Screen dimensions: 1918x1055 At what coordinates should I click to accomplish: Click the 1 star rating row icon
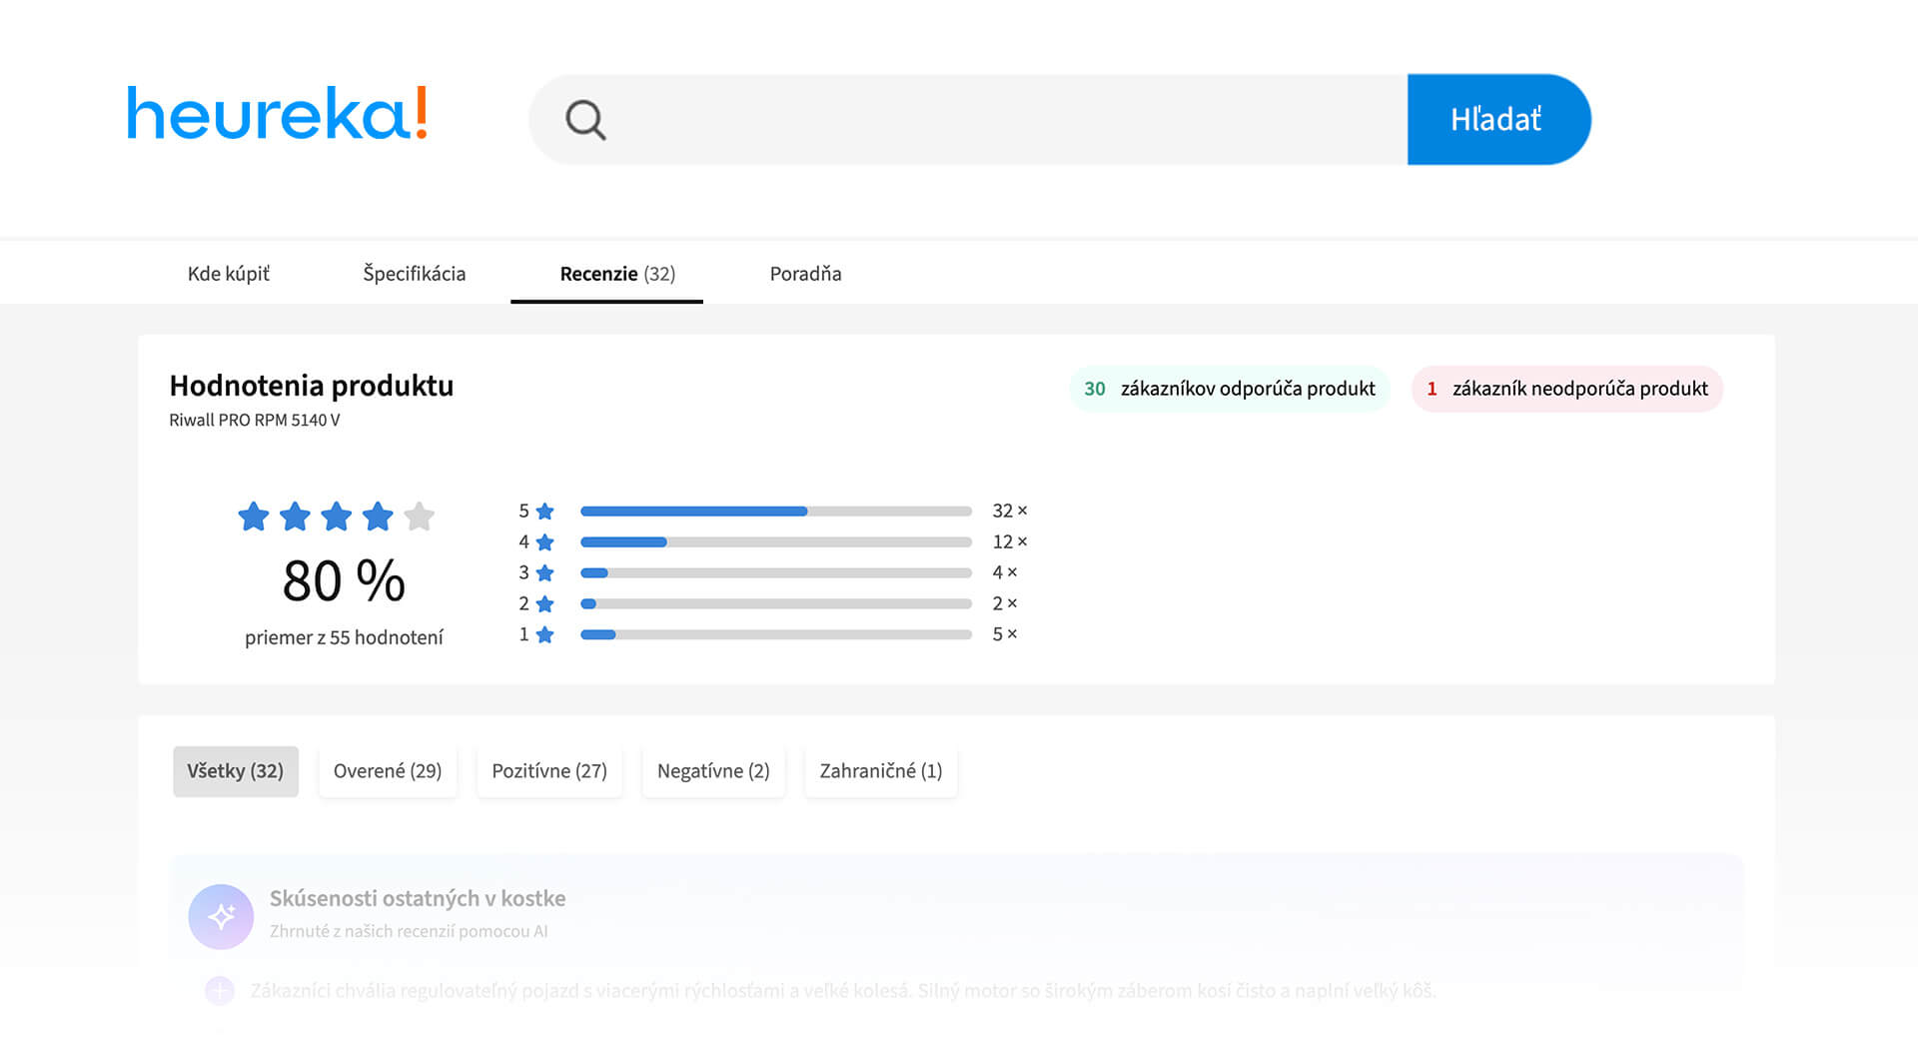pyautogui.click(x=544, y=635)
